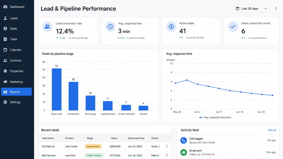The image size is (283, 159).
Task: Open Deals section in the sidebar
Action: (x=16, y=28)
